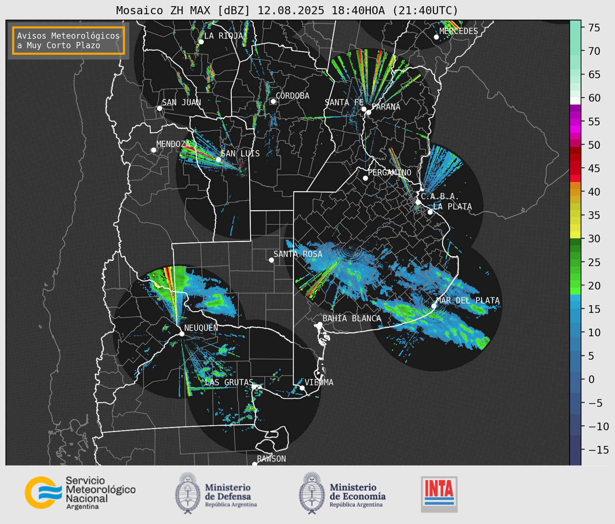
Task: Click the PERGAMINO label text
Action: pyautogui.click(x=389, y=172)
